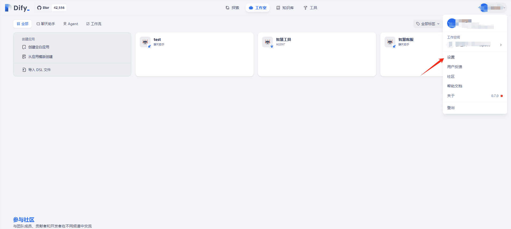This screenshot has width=511, height=229.
Task: Click the studio robot icon
Action: [x=251, y=8]
